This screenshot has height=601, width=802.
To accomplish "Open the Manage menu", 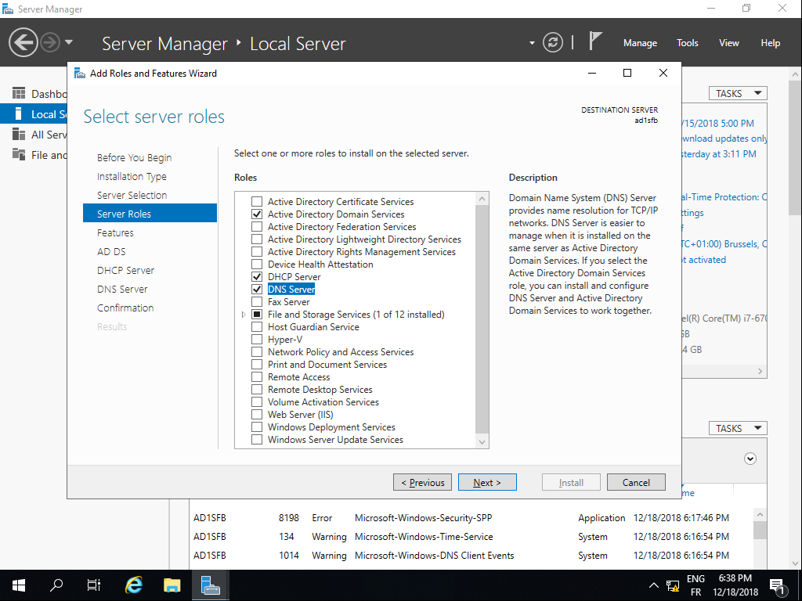I will click(640, 43).
